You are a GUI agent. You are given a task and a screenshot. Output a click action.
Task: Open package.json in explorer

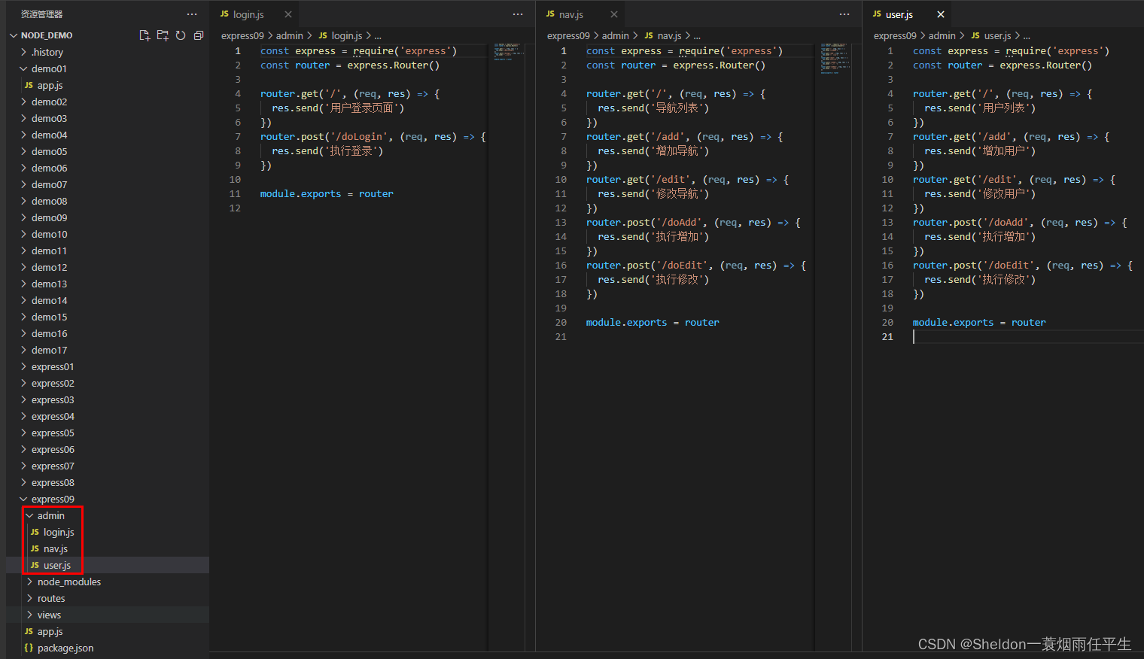click(108, 648)
